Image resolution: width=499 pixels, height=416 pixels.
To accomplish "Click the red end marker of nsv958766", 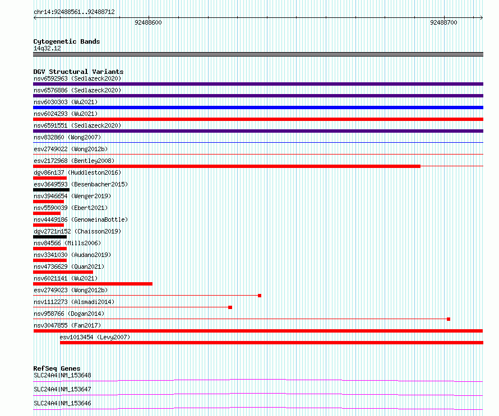I will coord(449,319).
